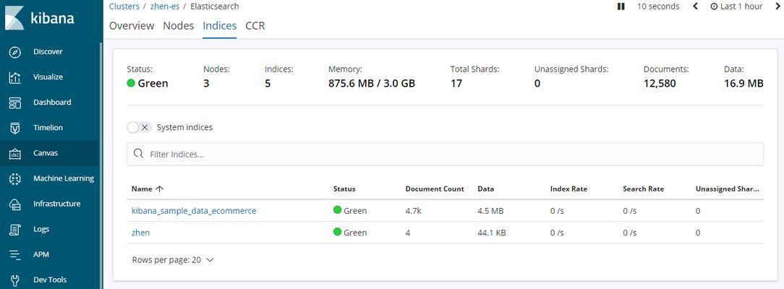Open Dashboard icon in sidebar
Screen dimensions: 784x289
coord(15,103)
